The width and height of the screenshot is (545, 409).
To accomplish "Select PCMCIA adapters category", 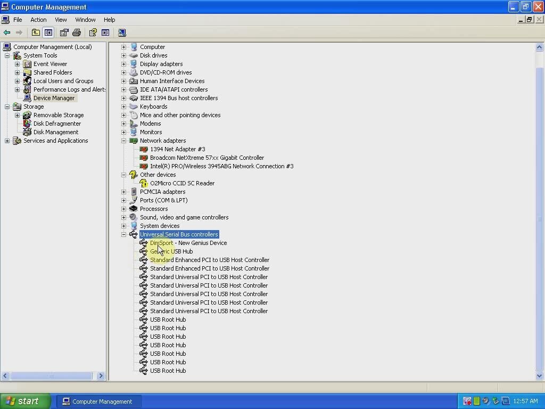I will 162,192.
